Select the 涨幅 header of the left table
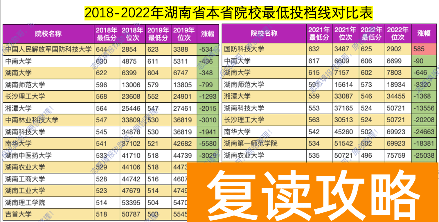 [208, 33]
